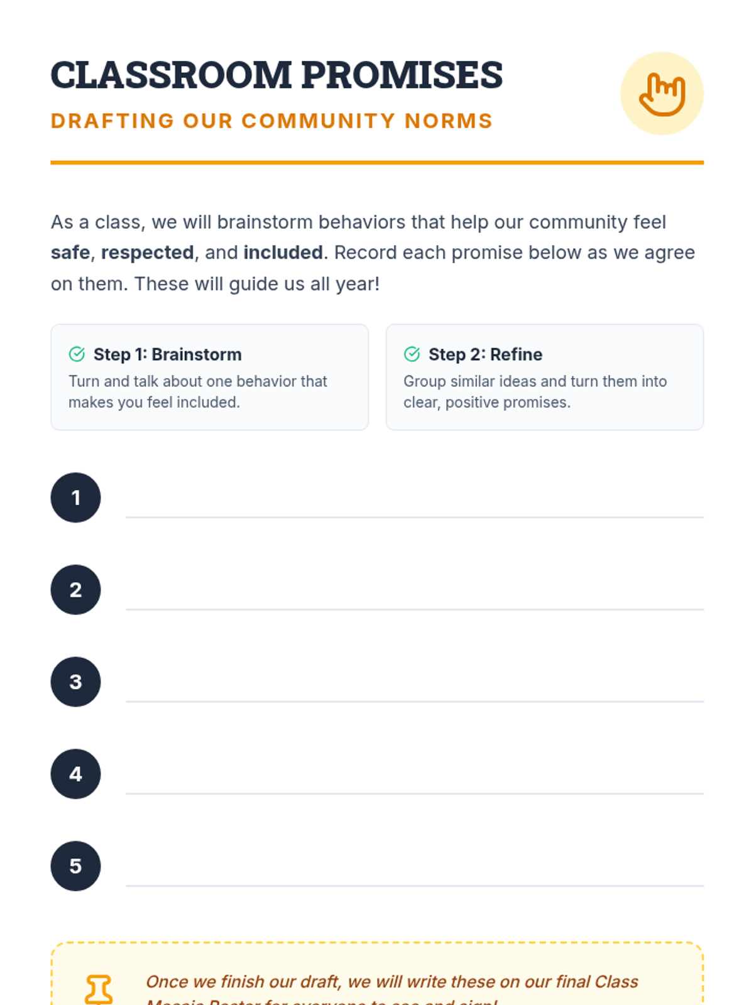This screenshot has height=1005, width=754.
Task: Select the Step 1: Brainstorm card
Action: (x=209, y=377)
